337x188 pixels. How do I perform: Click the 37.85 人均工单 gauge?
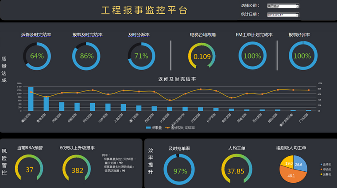click(236, 169)
